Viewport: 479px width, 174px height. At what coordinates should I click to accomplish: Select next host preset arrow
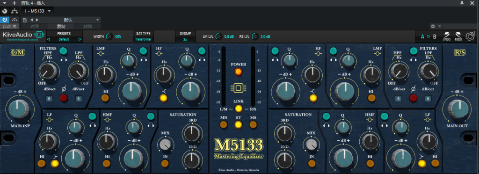(x=37, y=20)
